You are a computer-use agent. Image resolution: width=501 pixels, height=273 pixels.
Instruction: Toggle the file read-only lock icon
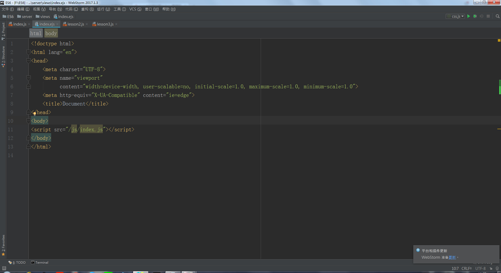coord(491,268)
